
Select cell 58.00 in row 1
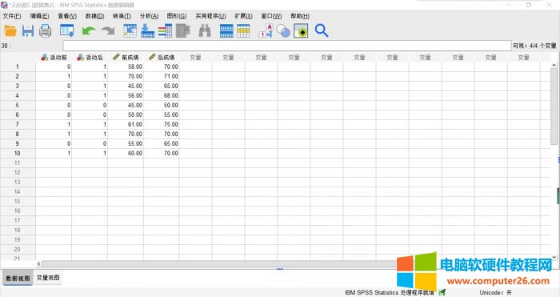point(126,66)
